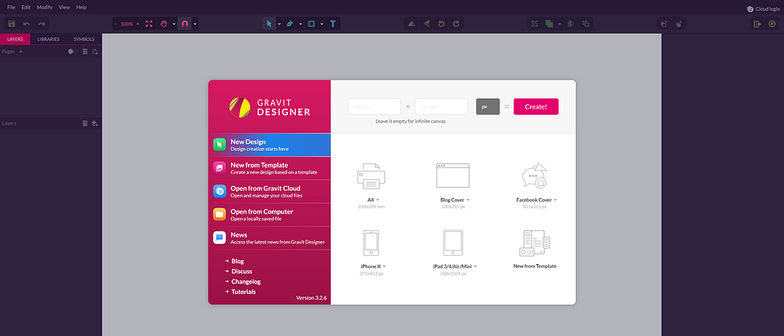This screenshot has height=336, width=784.
Task: Click the add layer icon
Action: (94, 123)
